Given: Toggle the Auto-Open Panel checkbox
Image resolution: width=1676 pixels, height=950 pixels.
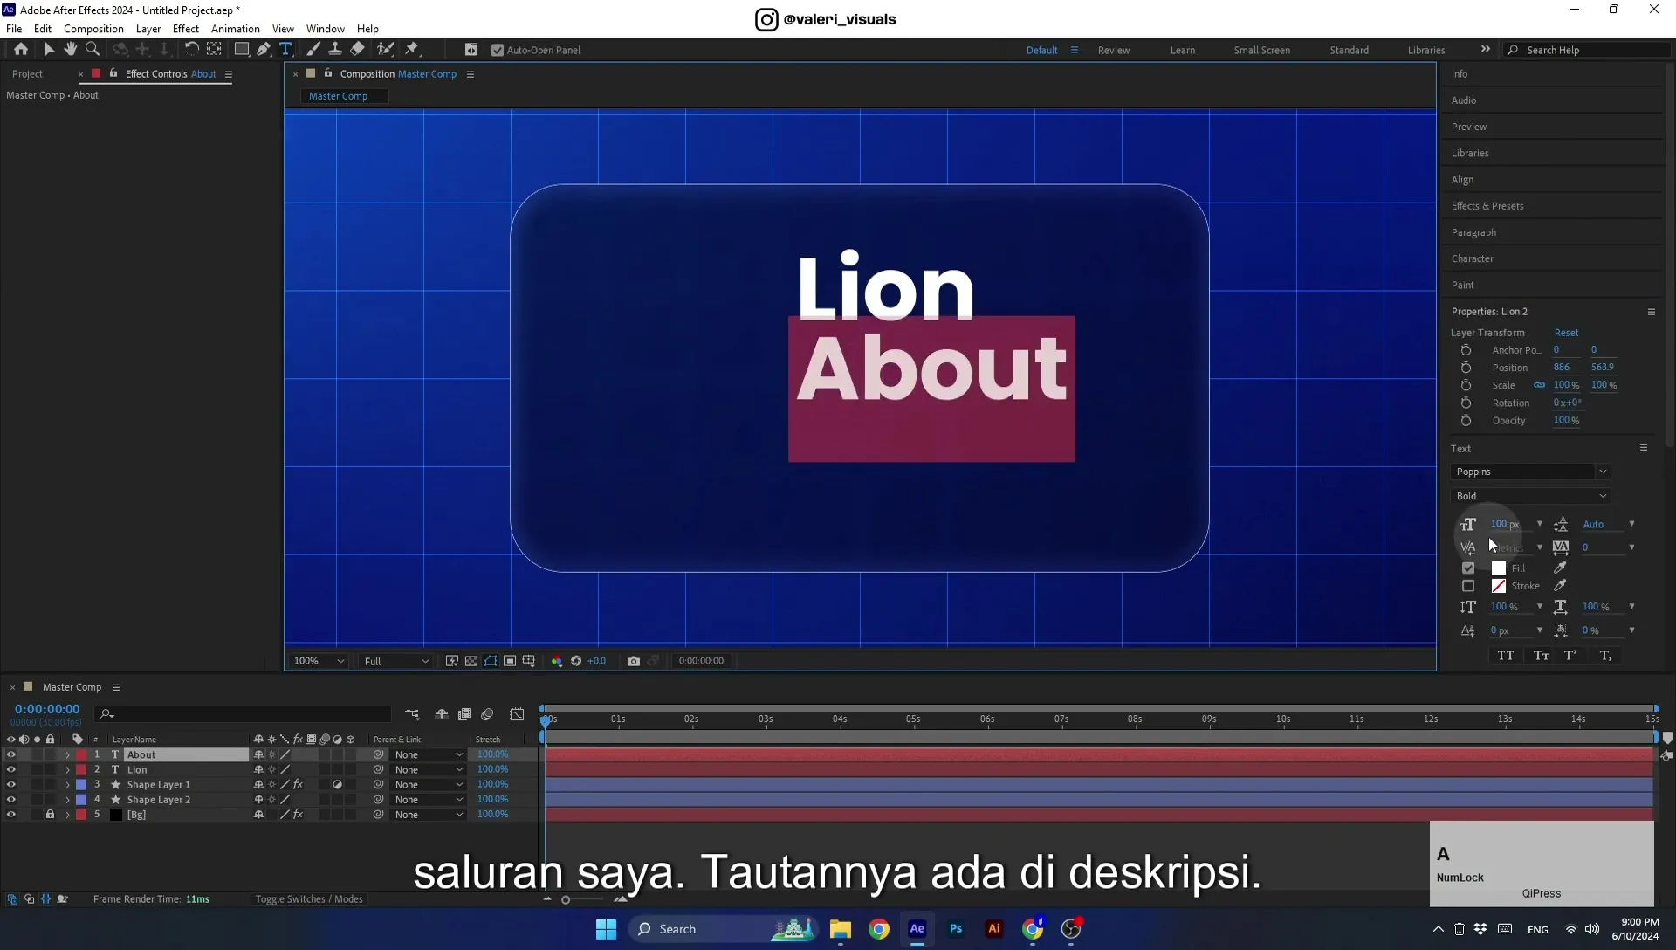Looking at the screenshot, I should click(x=498, y=50).
